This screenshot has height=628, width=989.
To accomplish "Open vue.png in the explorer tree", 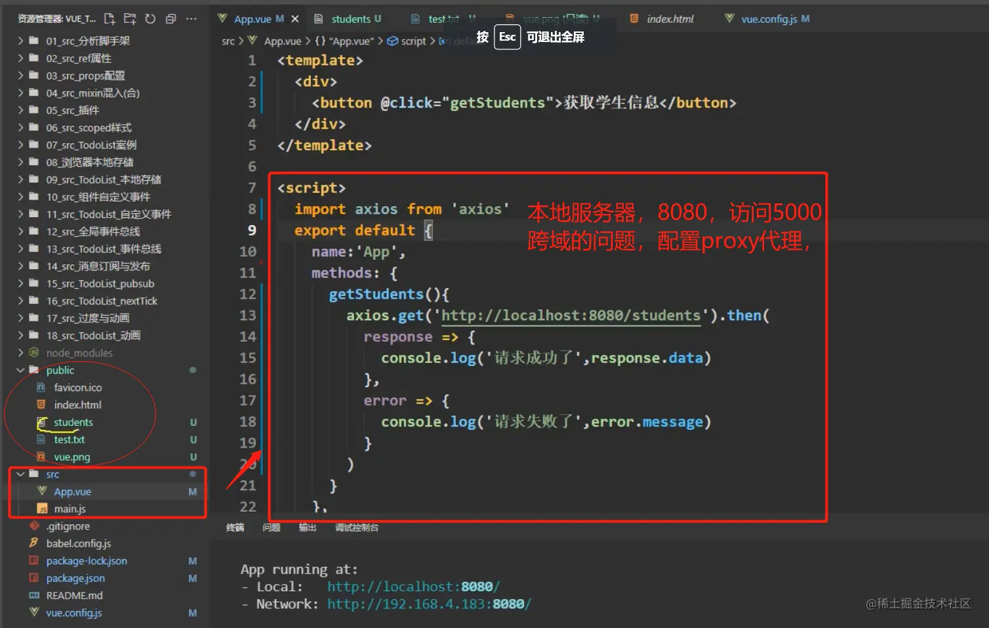I will coord(71,457).
